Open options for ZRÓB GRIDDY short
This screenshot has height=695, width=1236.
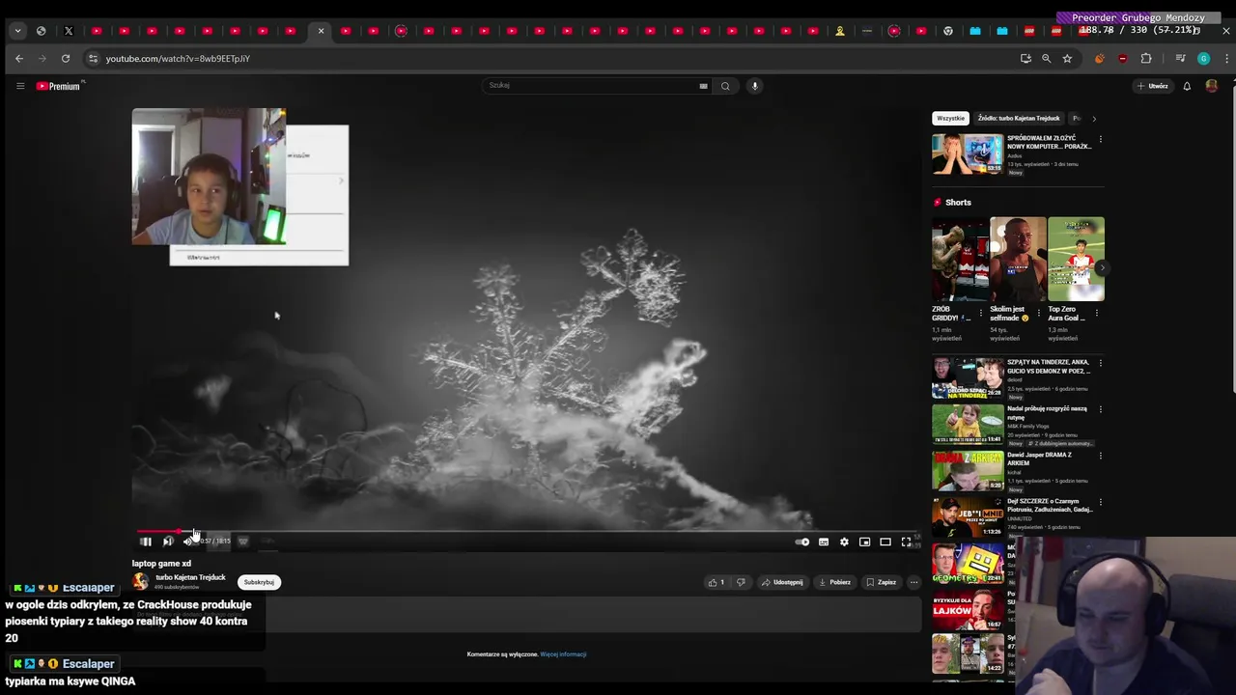(981, 313)
